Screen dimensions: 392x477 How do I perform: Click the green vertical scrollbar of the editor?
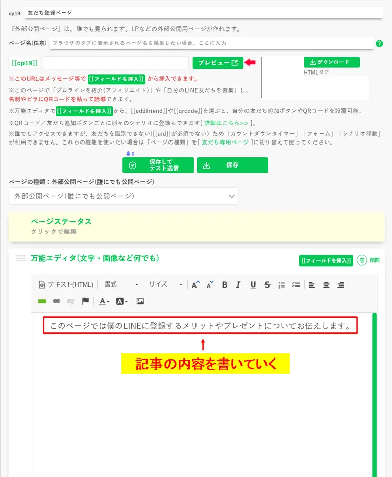coord(374,395)
